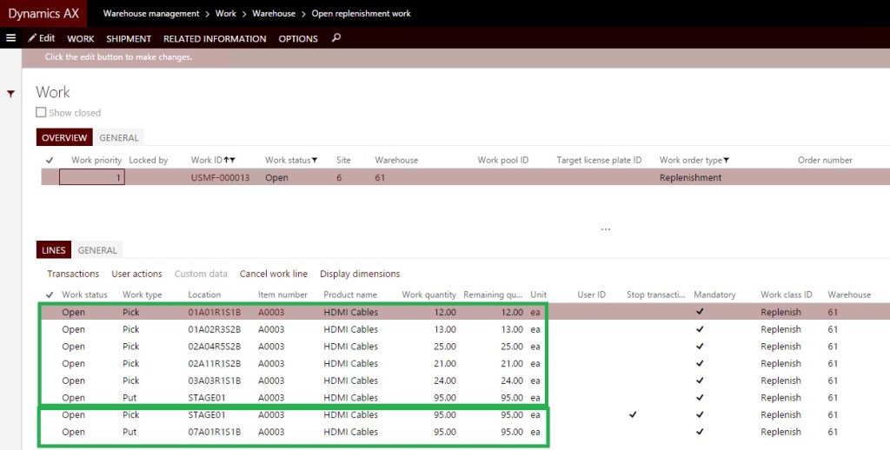The image size is (890, 450).
Task: Switch to the GENERAL tab beside OVERVIEW
Action: tap(119, 138)
